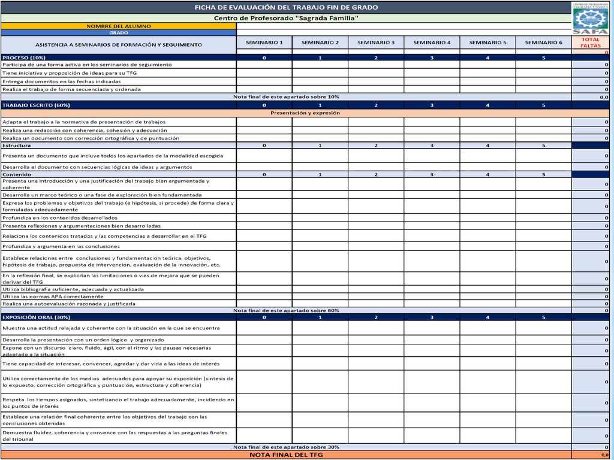Select row 'Relaciona los contenidos tratados y las competencias'
The height and width of the screenshot is (460, 614).
pyautogui.click(x=305, y=236)
